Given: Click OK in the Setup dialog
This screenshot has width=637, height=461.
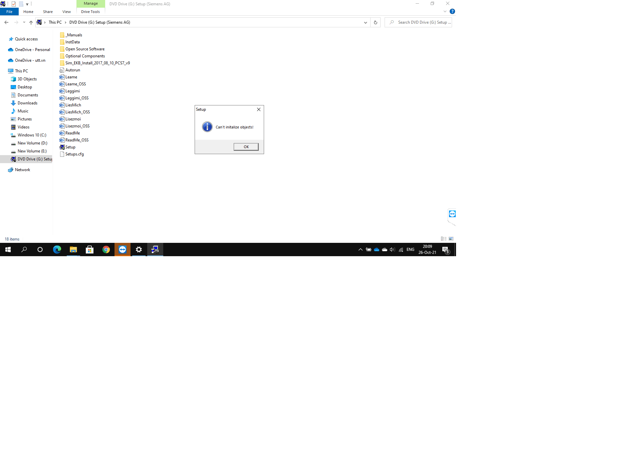Looking at the screenshot, I should coord(246,147).
